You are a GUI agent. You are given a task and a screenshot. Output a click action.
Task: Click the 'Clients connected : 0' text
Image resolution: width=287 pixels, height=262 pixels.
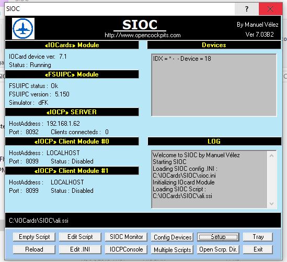click(x=79, y=132)
